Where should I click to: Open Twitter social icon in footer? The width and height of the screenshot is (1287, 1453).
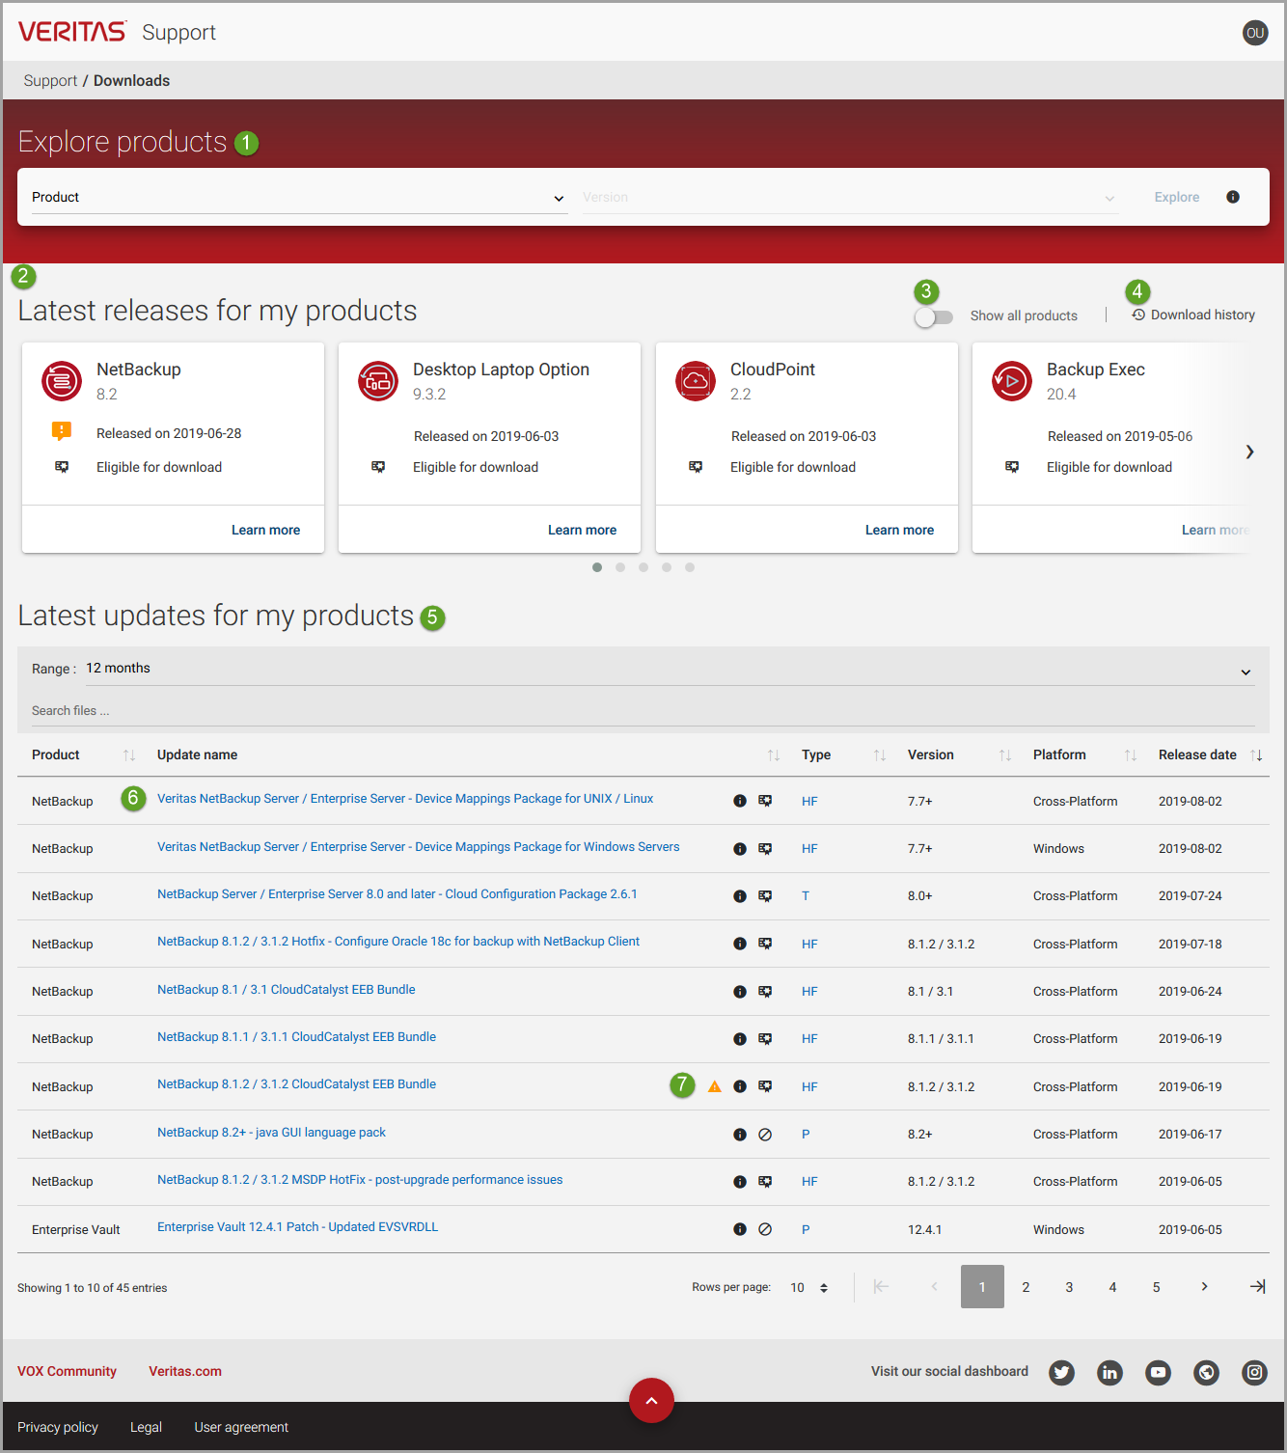(x=1062, y=1372)
